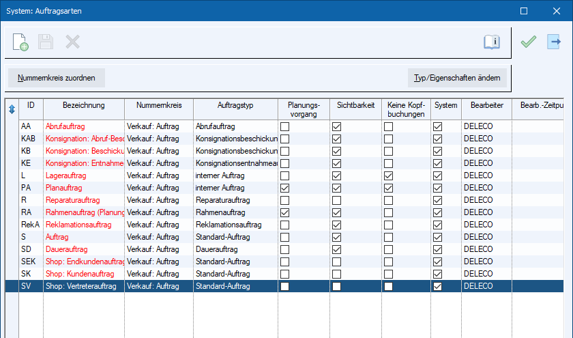The image size is (573, 338).
Task: Sort by the Bezeichnung column header
Action: (83, 106)
